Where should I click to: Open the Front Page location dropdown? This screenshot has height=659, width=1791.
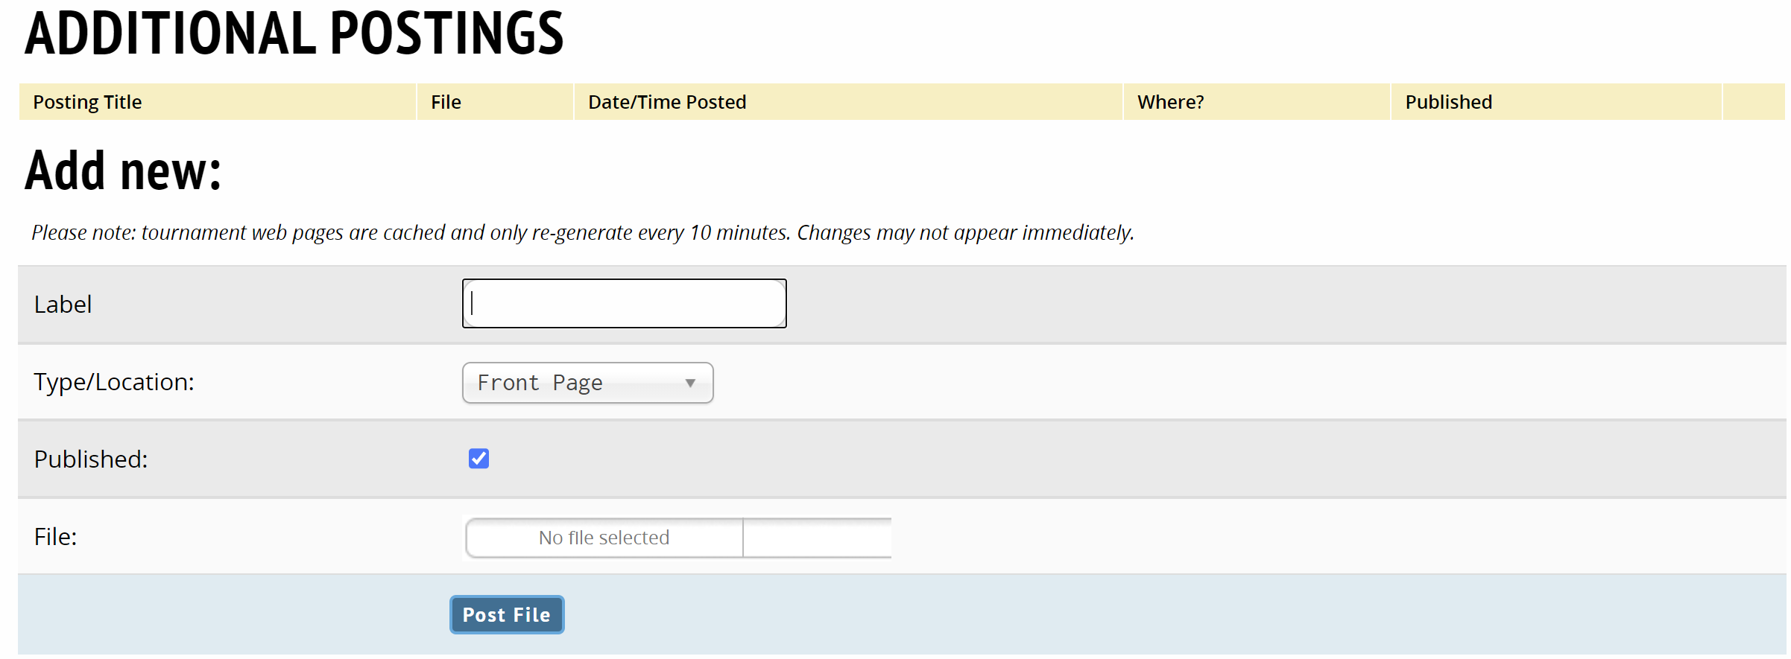tap(587, 383)
